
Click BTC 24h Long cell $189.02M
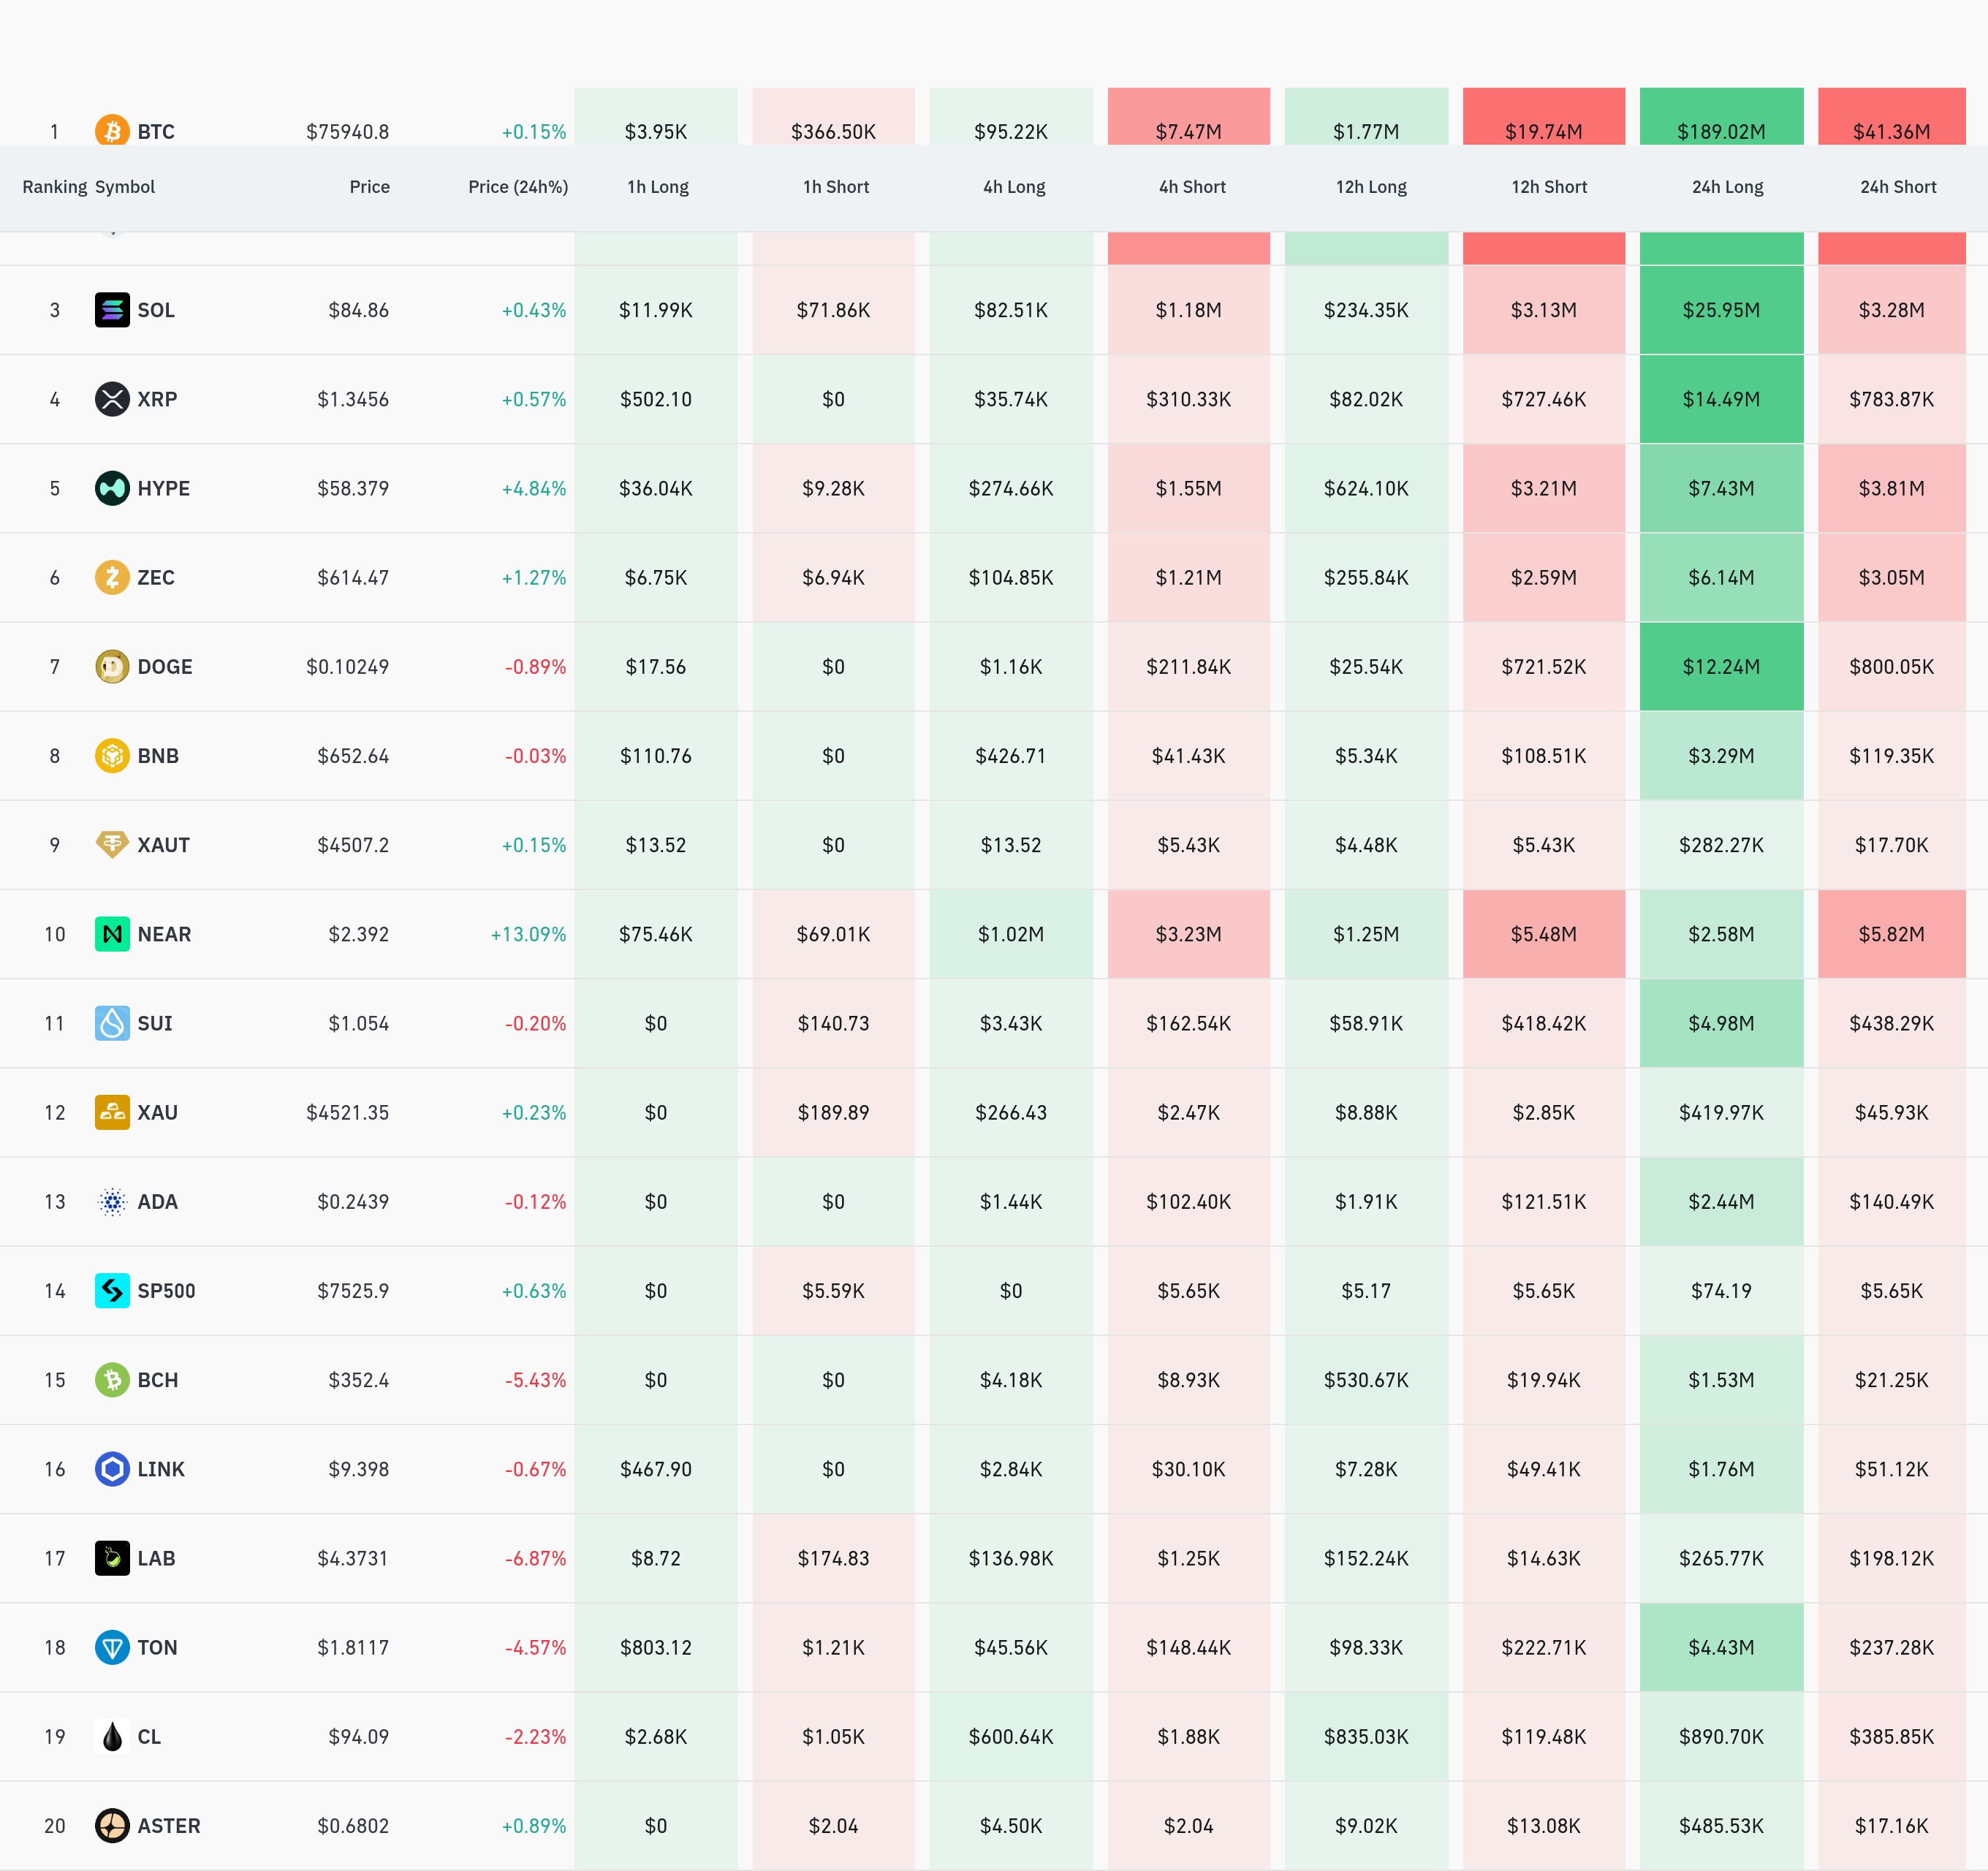click(x=1722, y=118)
